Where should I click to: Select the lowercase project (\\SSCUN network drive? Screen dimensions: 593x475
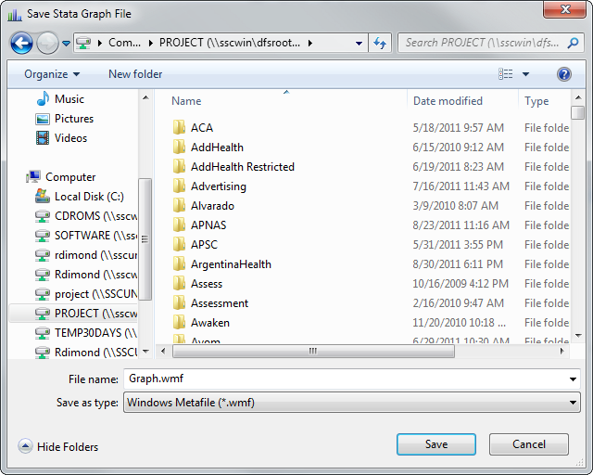click(x=96, y=294)
